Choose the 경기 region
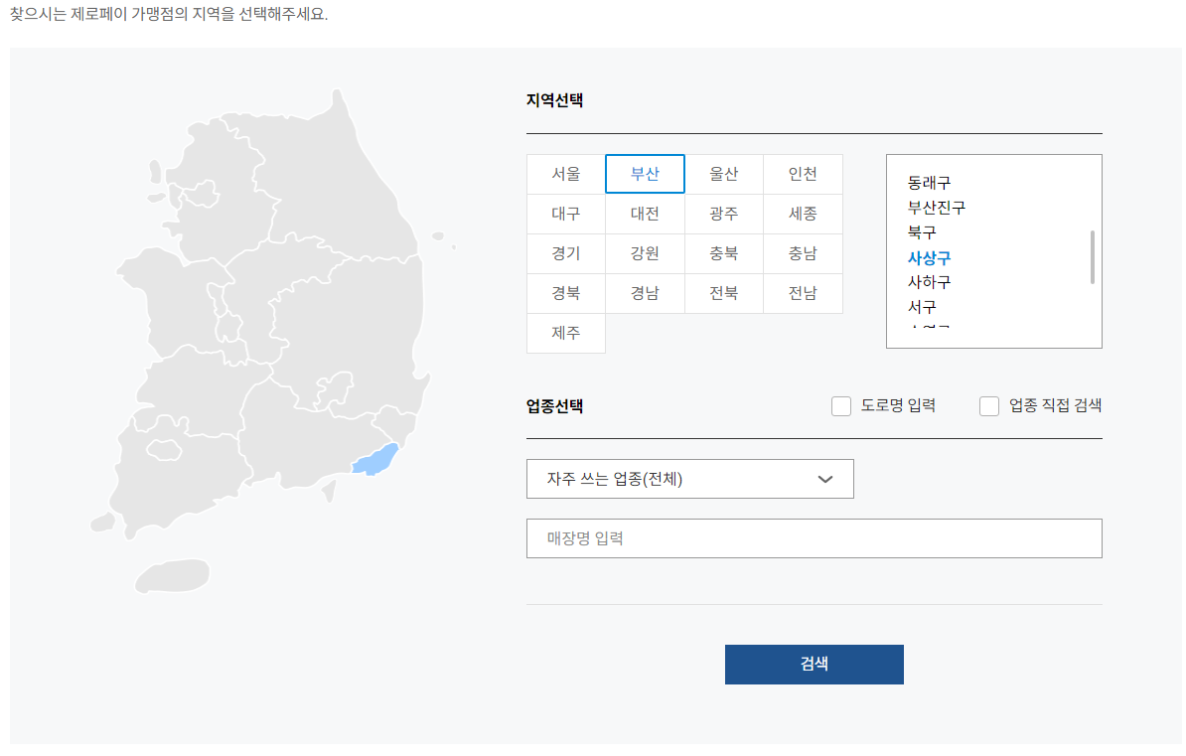 click(566, 253)
